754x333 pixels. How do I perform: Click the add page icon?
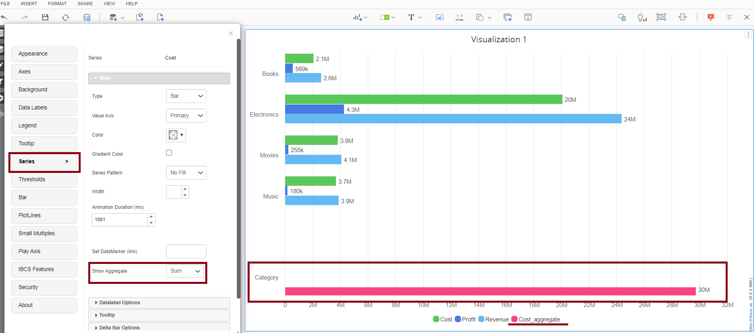point(161,17)
